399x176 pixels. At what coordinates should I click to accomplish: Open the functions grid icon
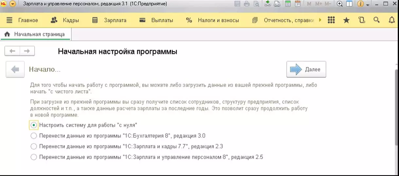pyautogui.click(x=331, y=20)
